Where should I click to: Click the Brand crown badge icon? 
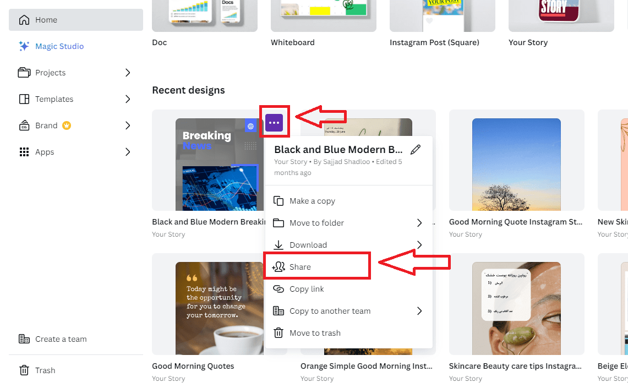67,125
